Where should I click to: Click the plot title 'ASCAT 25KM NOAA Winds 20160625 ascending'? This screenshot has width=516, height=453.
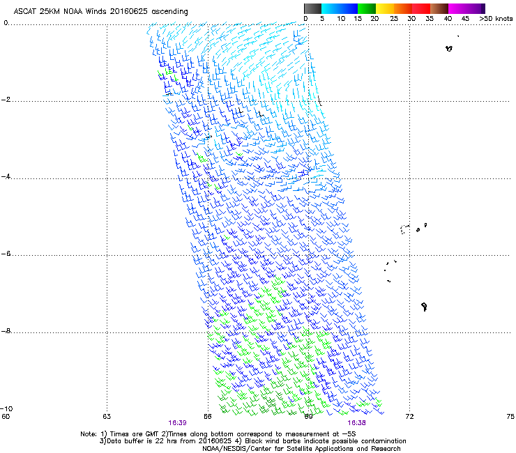click(x=100, y=11)
